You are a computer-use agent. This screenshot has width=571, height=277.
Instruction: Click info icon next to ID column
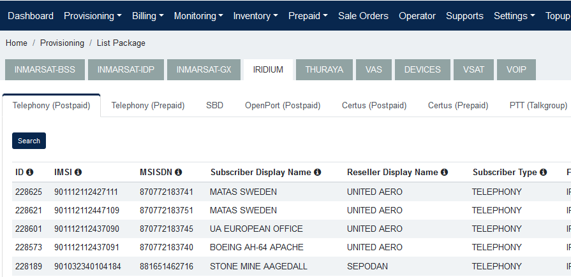(30, 173)
